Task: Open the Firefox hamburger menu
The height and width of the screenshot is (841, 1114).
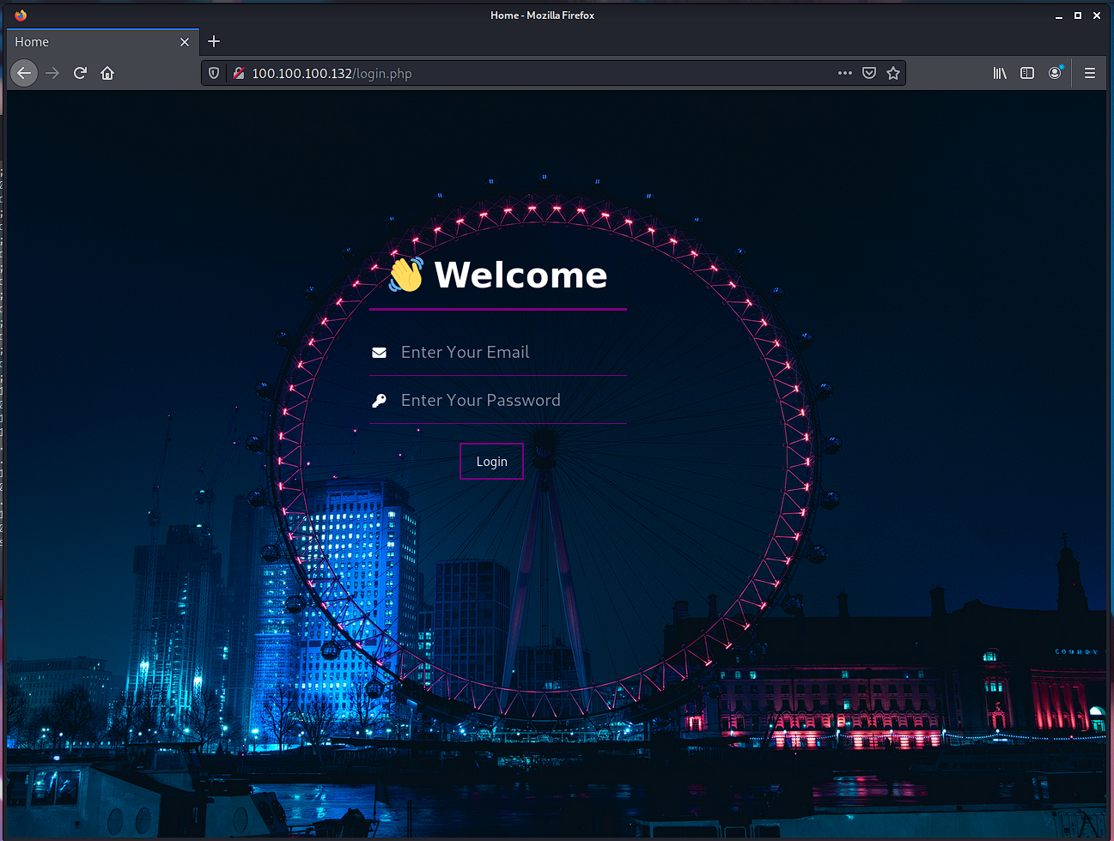Action: (x=1090, y=73)
